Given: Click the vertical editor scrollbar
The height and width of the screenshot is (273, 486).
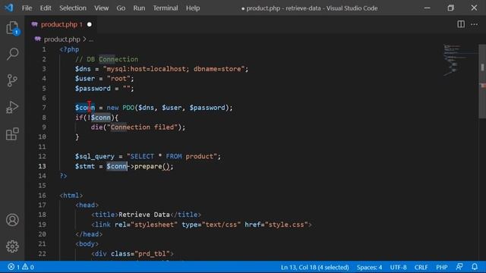Looking at the screenshot, I should coord(482,80).
